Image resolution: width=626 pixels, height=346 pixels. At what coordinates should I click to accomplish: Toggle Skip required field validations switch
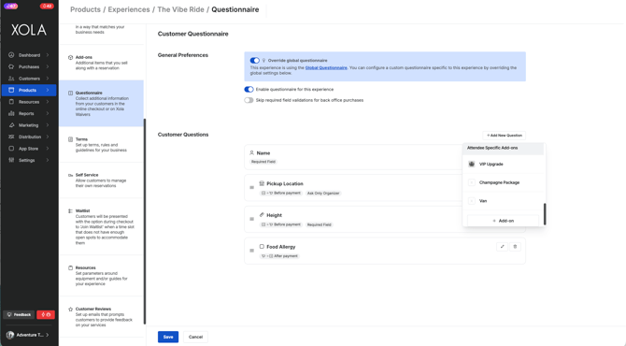point(249,100)
